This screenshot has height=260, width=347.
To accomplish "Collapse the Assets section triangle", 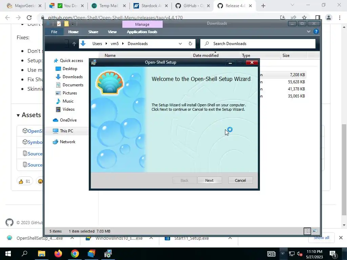I will 18,115.
